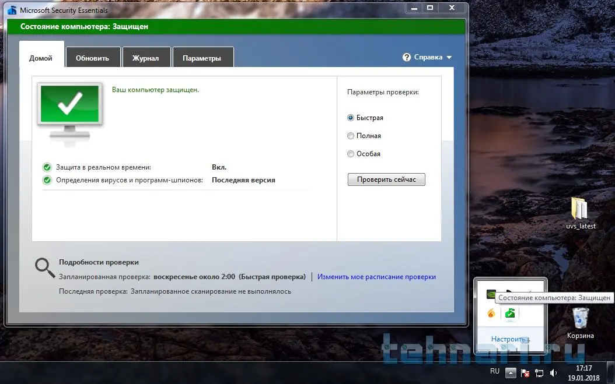Viewport: 615px width, 384px height.
Task: Toggle the hidden tray icons arrow
Action: (511, 372)
